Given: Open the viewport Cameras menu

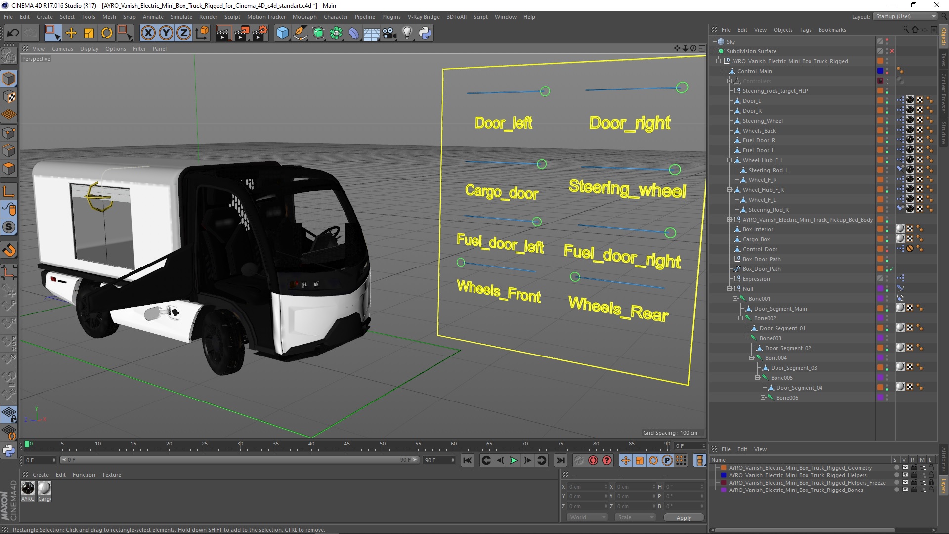Looking at the screenshot, I should coord(62,49).
